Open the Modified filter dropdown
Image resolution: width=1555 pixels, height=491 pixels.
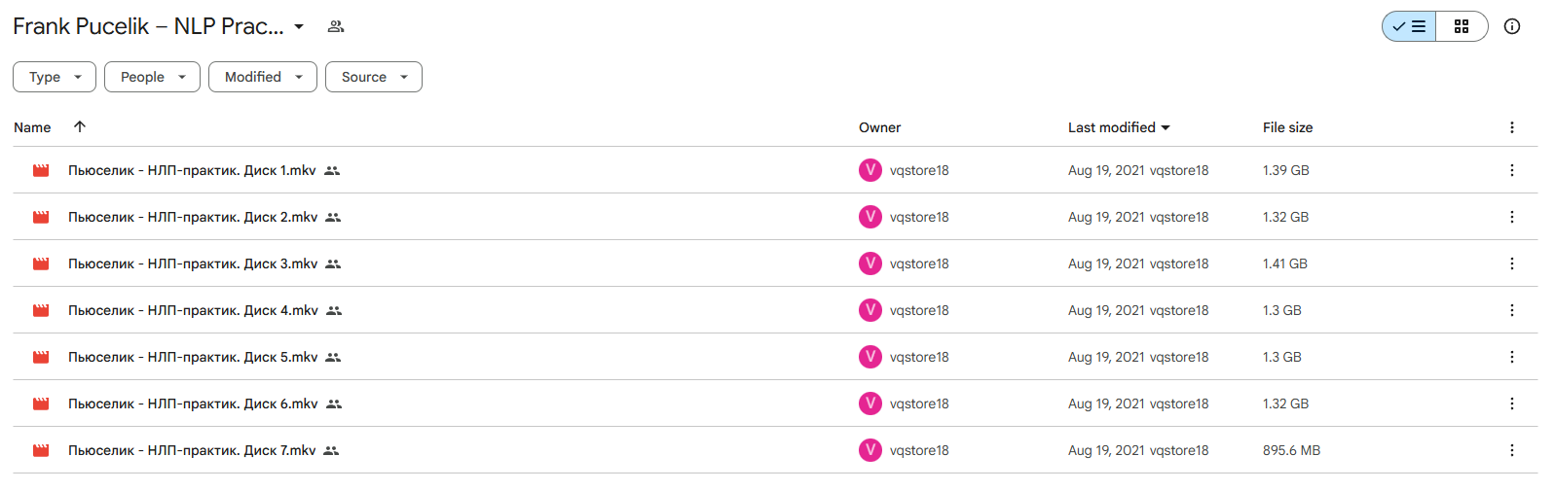point(263,77)
